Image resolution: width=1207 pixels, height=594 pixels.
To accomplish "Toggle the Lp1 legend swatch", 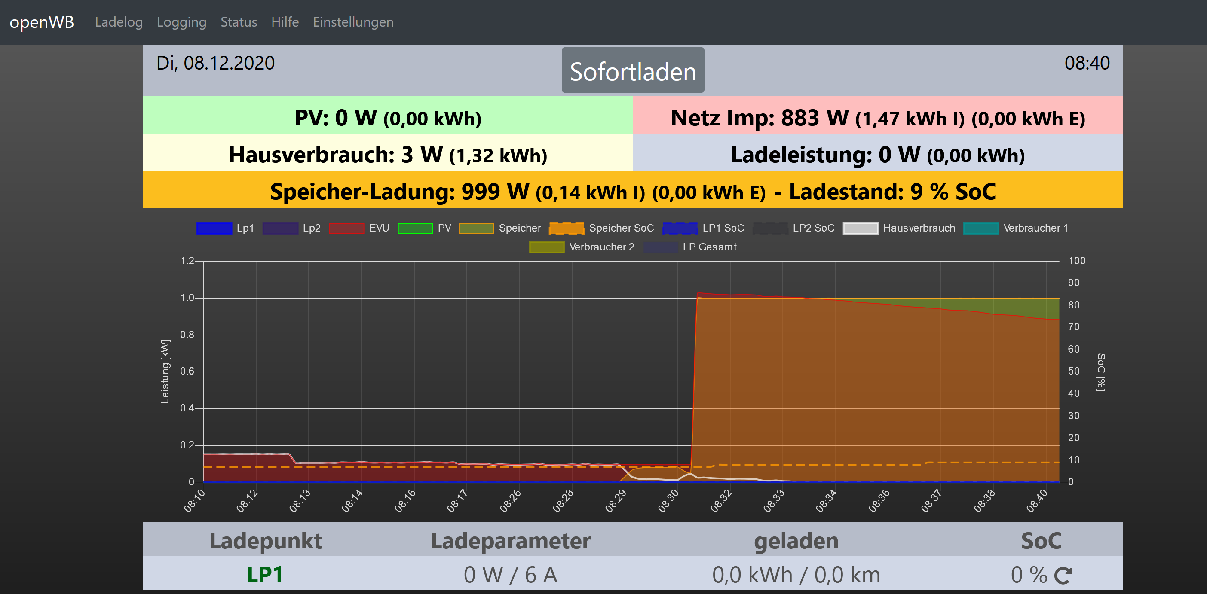I will [214, 228].
